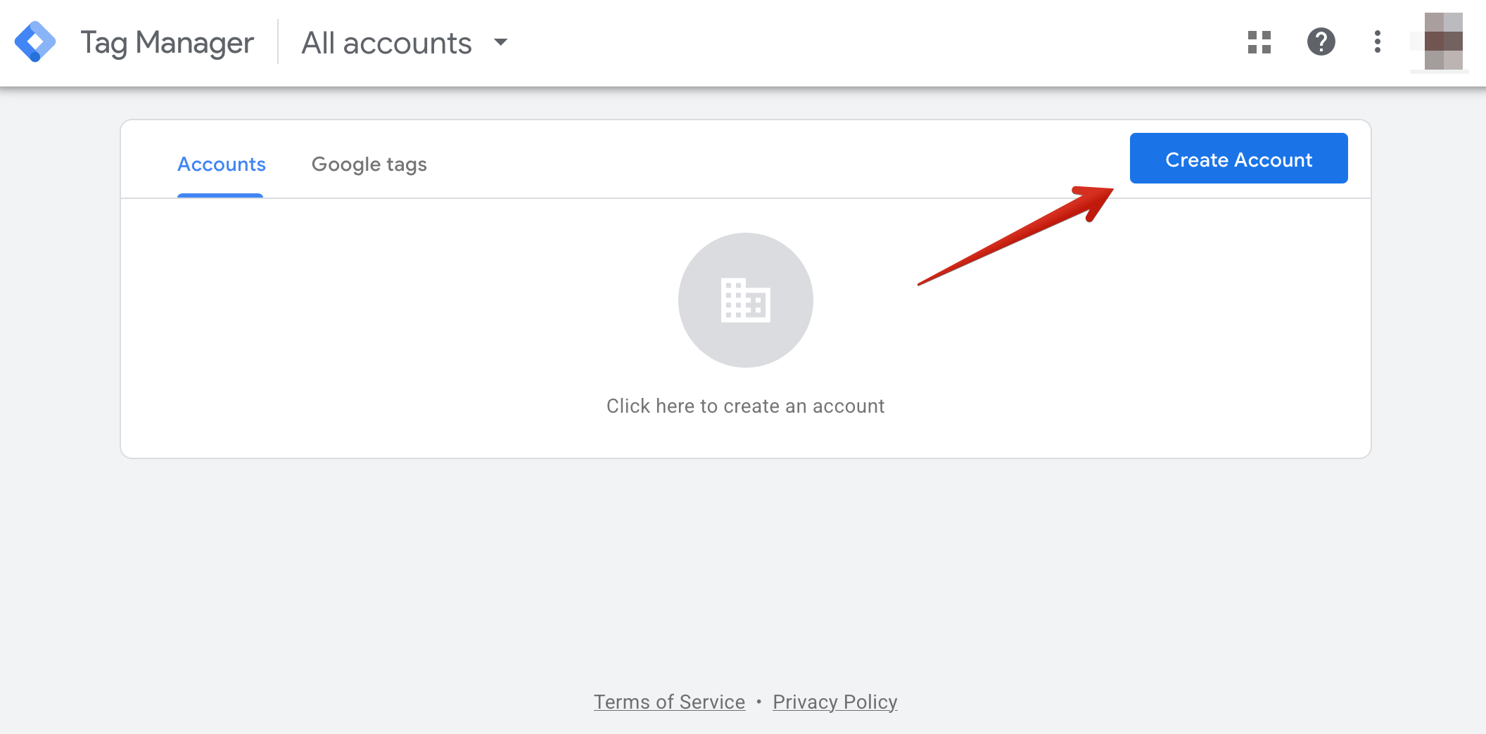Expand the All accounts dropdown arrow
This screenshot has height=734, width=1486.
[x=501, y=42]
